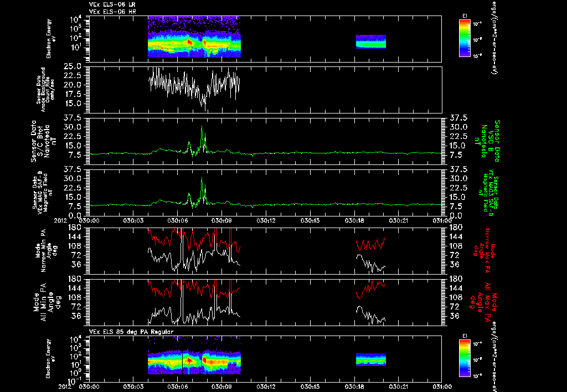Click the '030:03' tick on the bottom time axis
Viewport: 567px width, 392px height.
coord(133,386)
